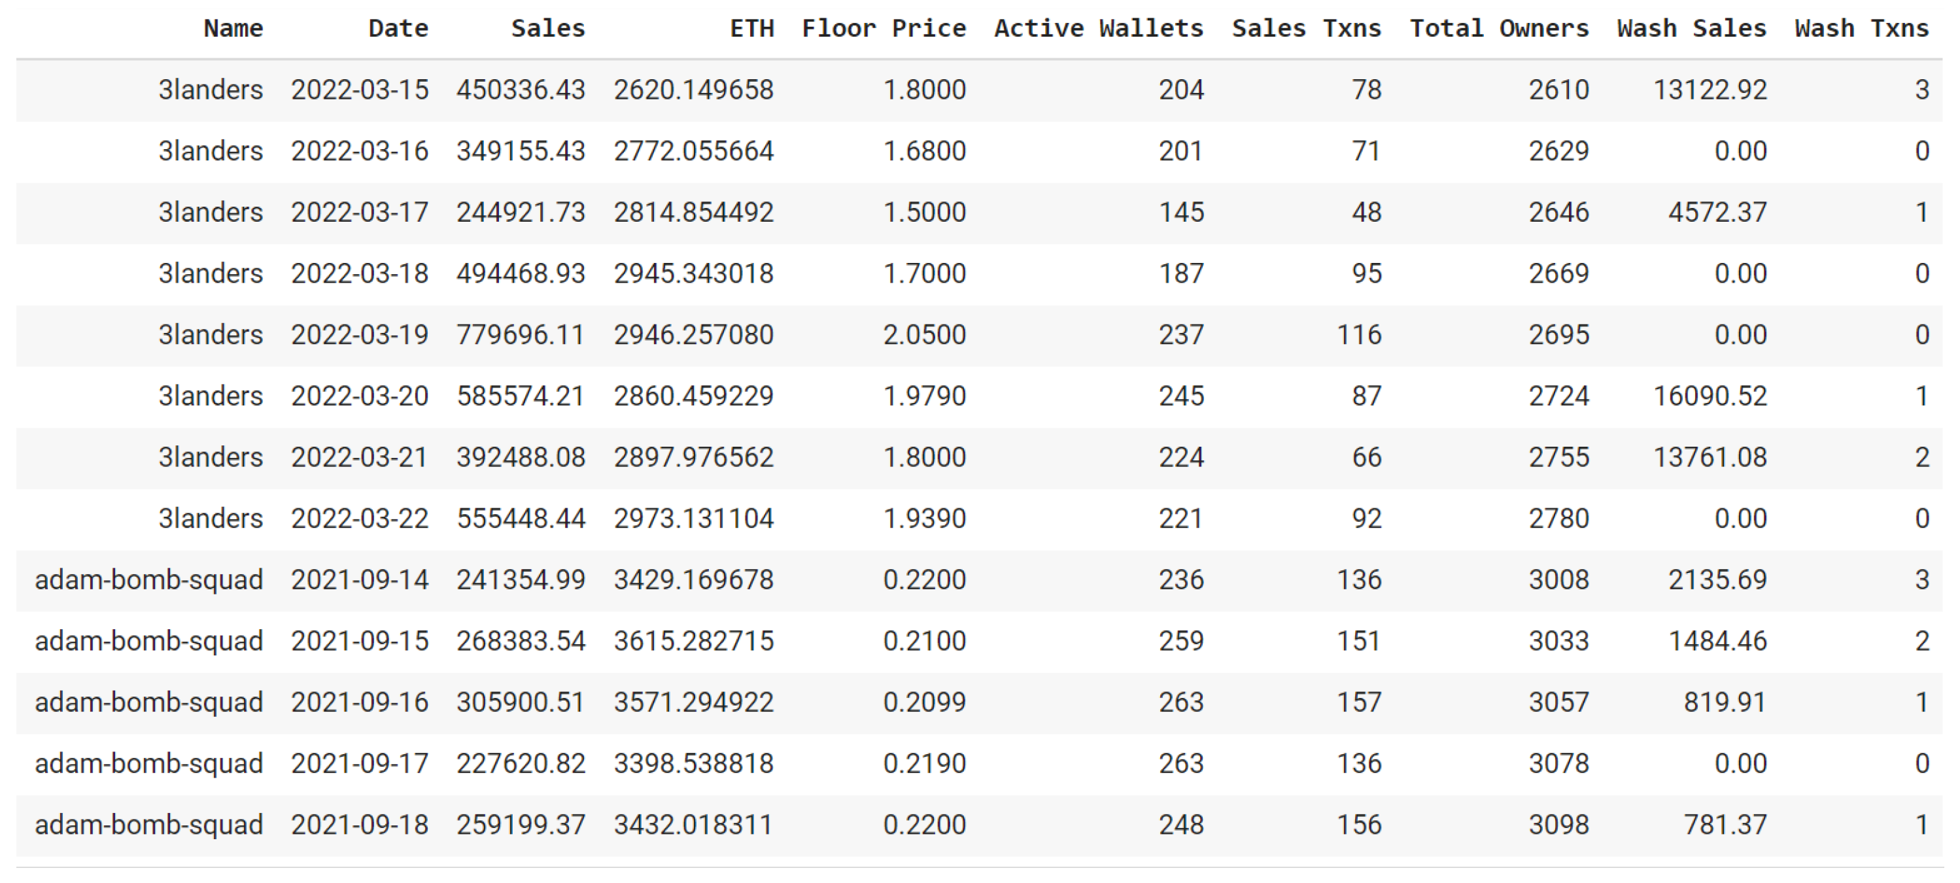This screenshot has width=1960, height=883.
Task: Select floor price cell 2.0500
Action: (923, 335)
